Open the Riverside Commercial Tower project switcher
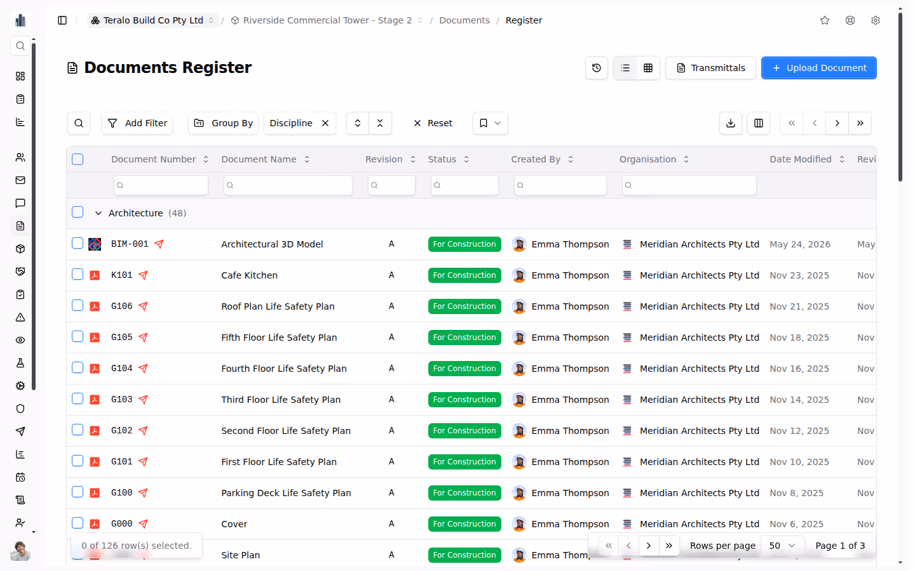The image size is (915, 571). click(x=327, y=20)
